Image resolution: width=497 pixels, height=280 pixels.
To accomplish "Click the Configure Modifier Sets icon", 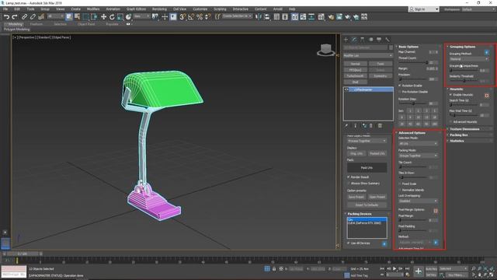I will [380, 126].
